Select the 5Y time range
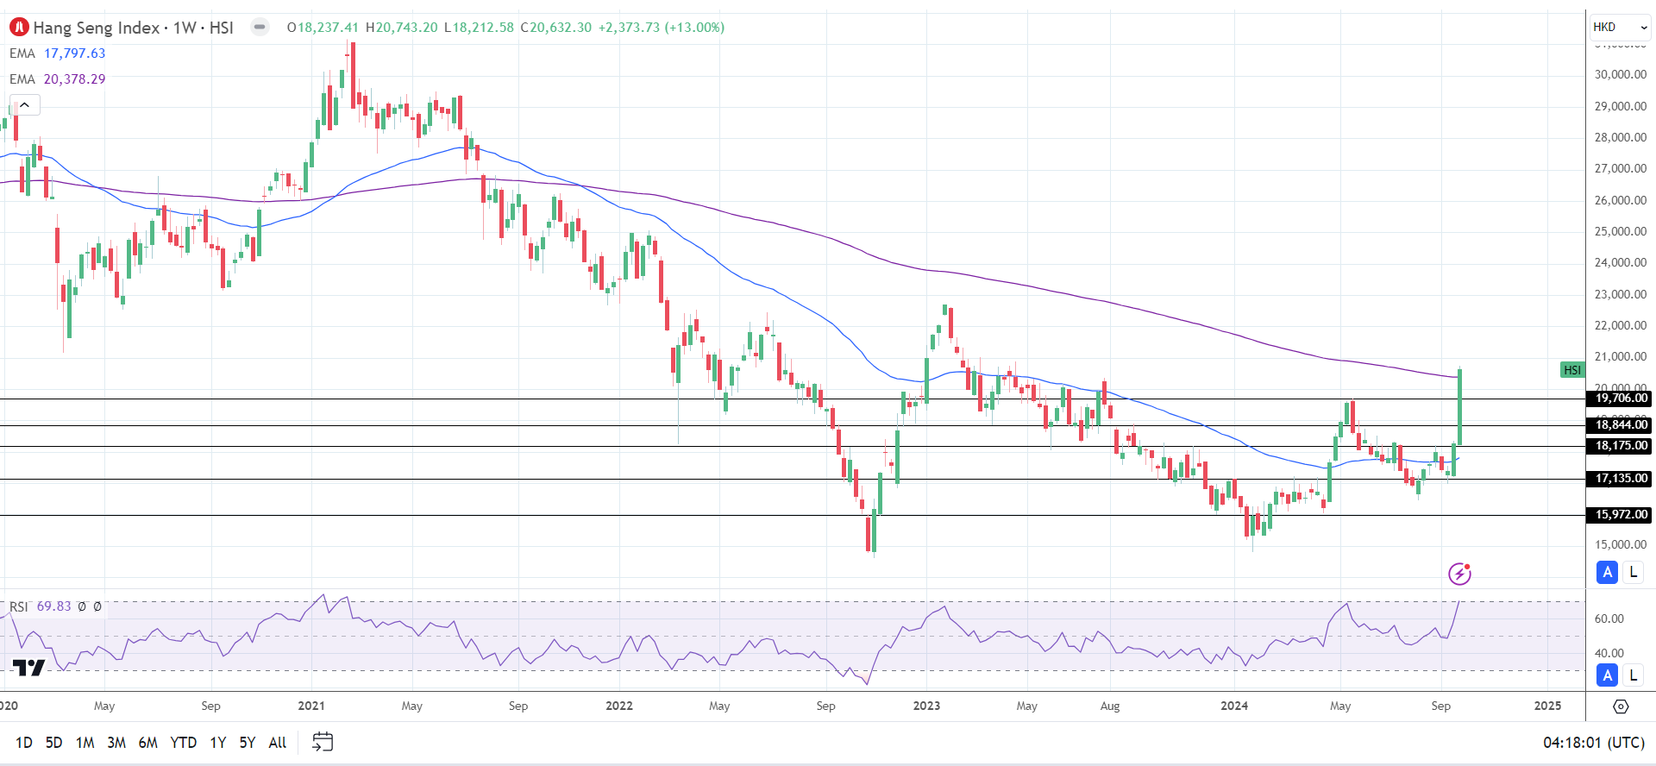This screenshot has width=1656, height=766. tap(248, 743)
